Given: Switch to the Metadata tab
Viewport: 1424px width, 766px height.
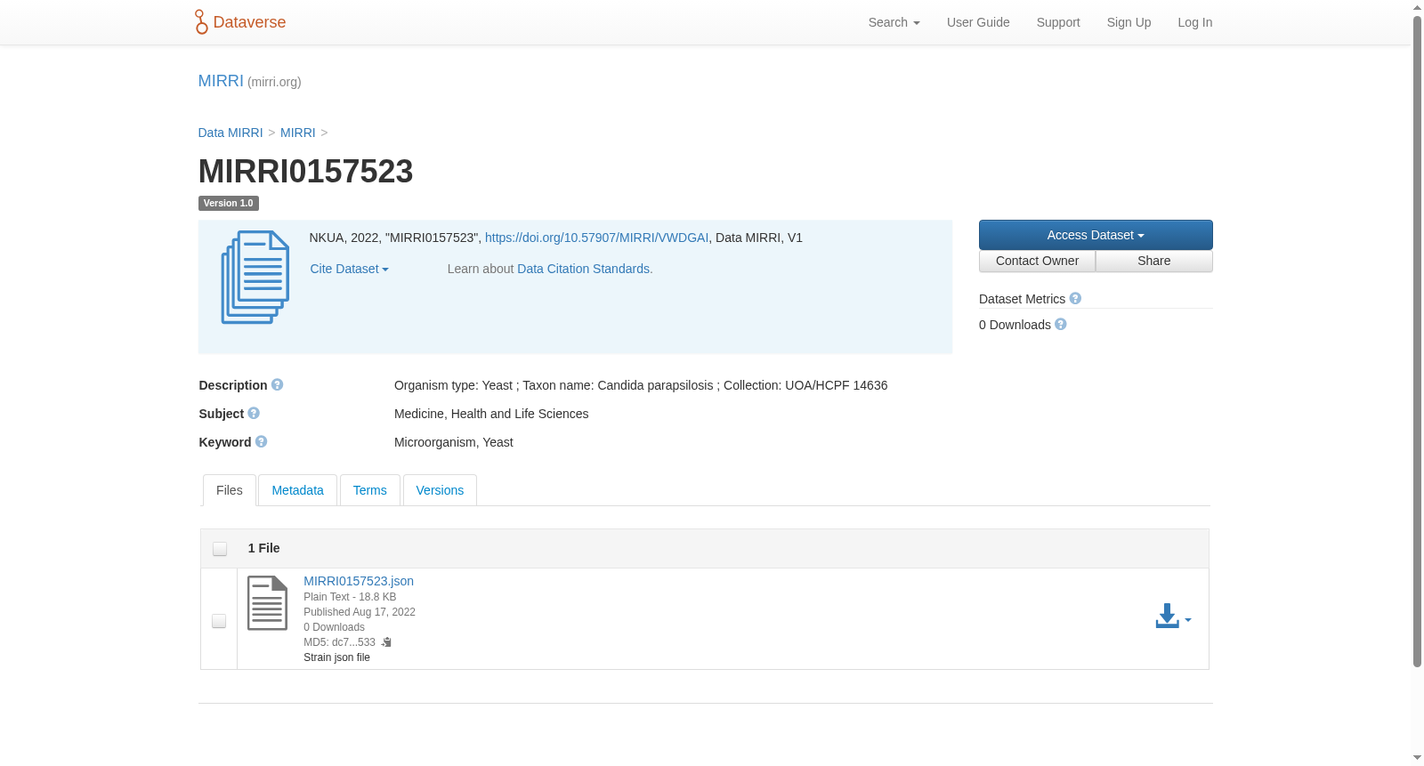Looking at the screenshot, I should click(x=297, y=490).
